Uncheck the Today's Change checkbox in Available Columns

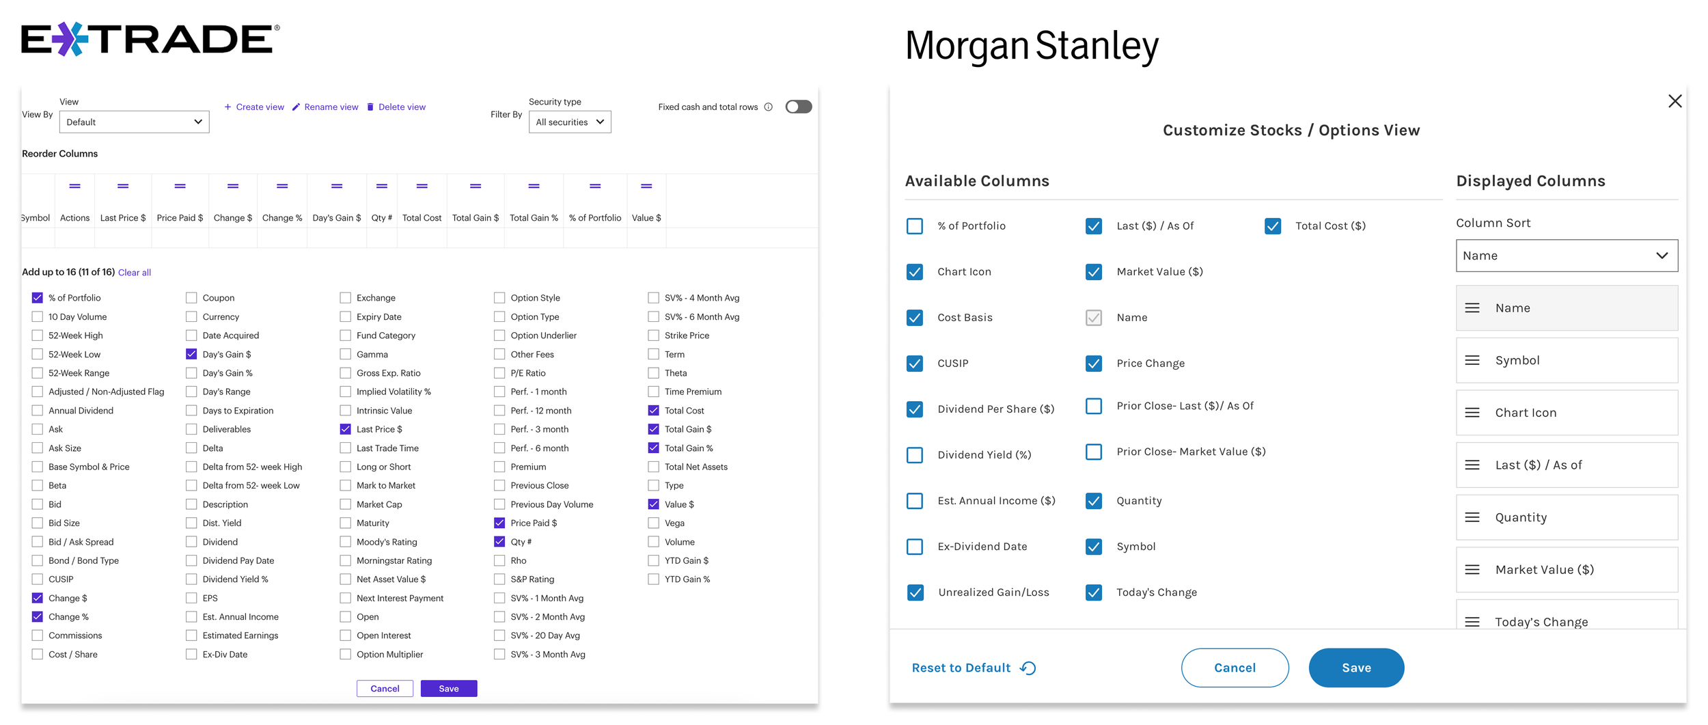click(1094, 592)
